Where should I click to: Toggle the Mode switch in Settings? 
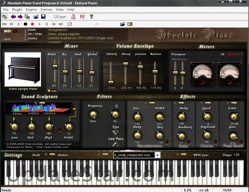click(x=52, y=154)
